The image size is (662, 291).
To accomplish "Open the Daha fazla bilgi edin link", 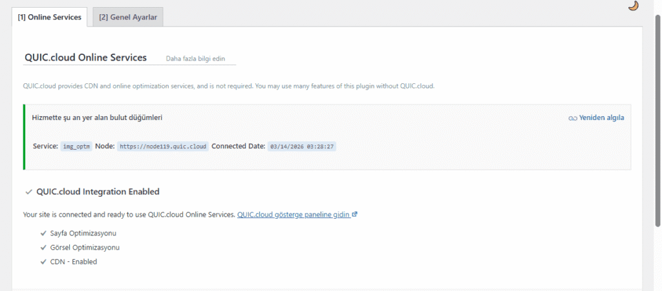I will coord(195,59).
